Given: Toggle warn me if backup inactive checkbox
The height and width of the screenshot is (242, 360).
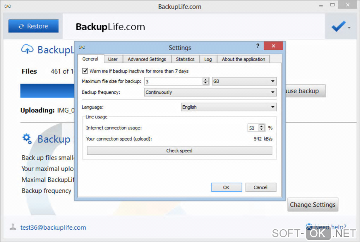Looking at the screenshot, I should [x=85, y=71].
